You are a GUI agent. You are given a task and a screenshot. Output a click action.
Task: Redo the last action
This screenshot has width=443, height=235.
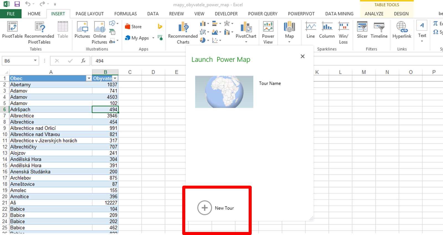point(42,4)
